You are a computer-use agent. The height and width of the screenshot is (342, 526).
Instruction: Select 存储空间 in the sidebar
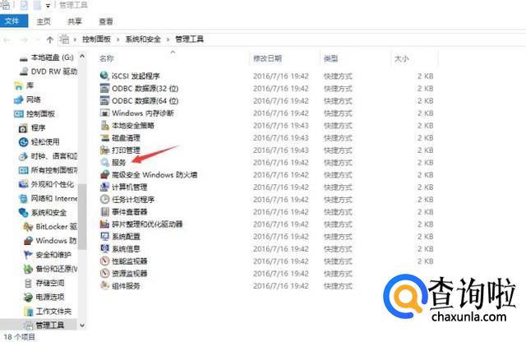point(44,283)
